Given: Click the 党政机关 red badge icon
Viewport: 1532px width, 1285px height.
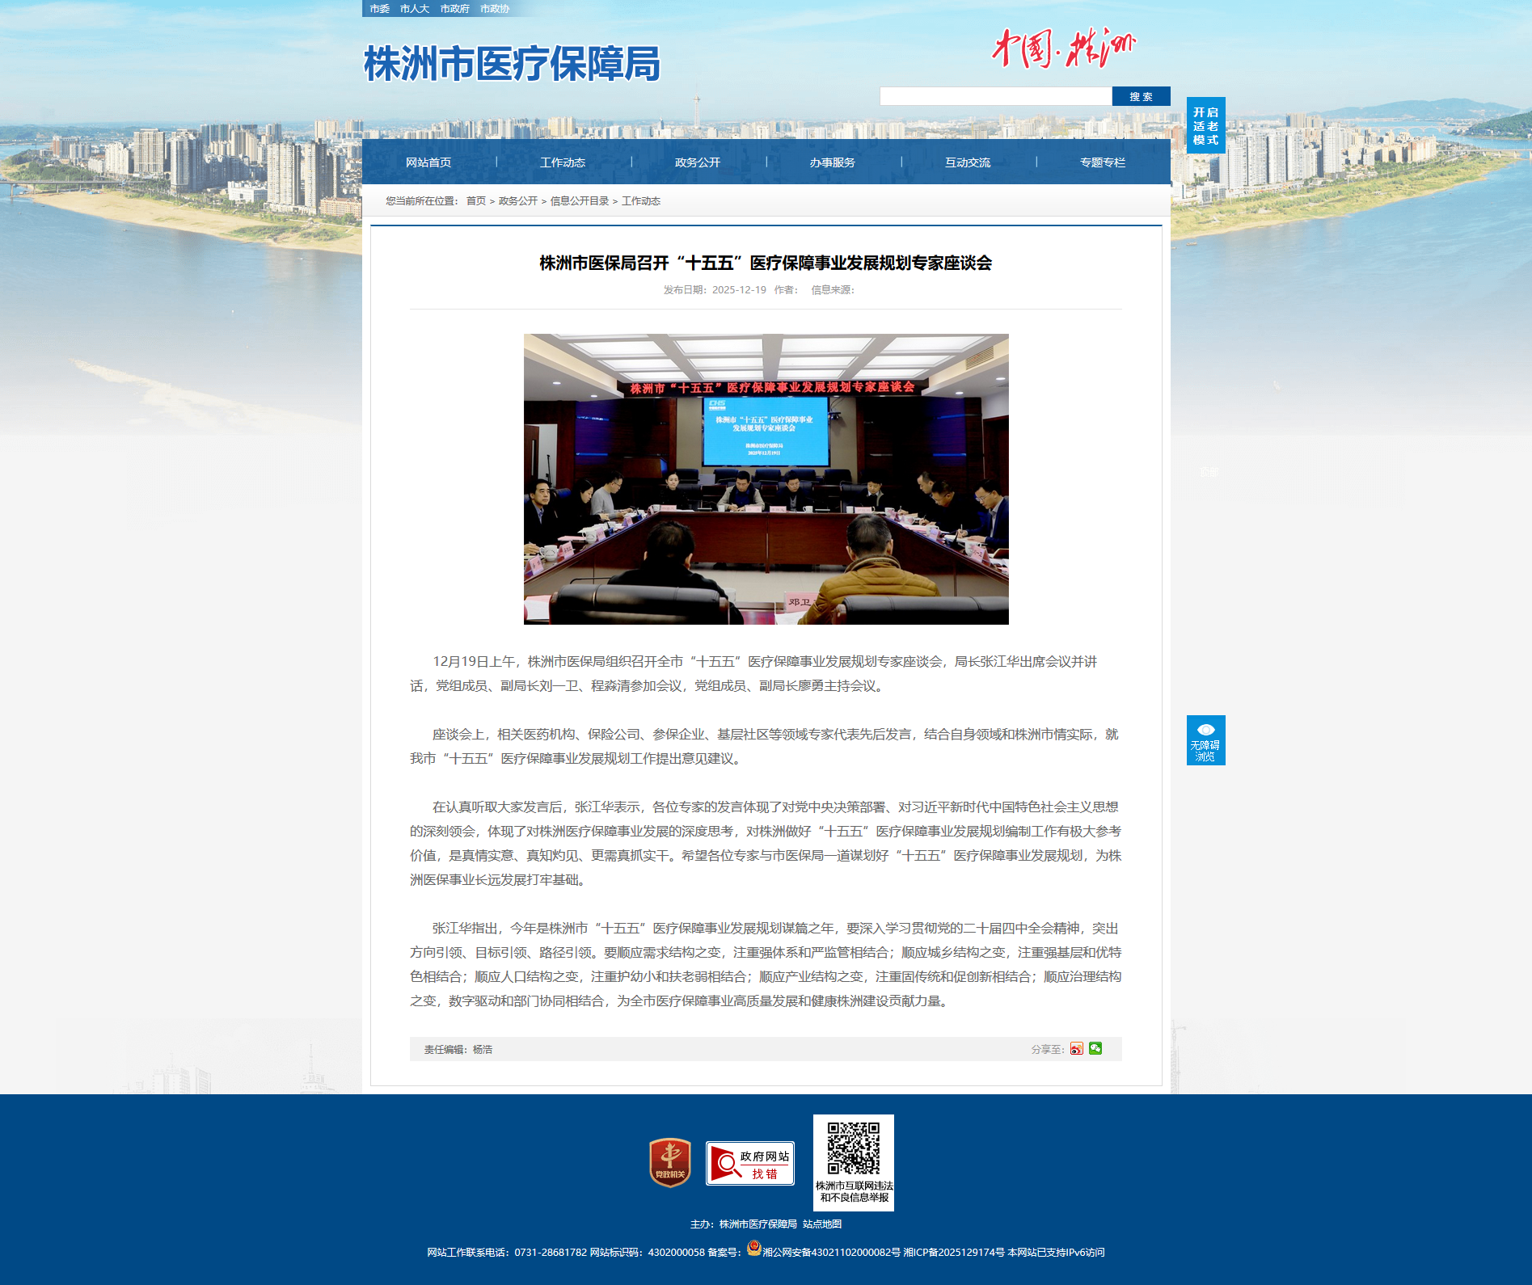Looking at the screenshot, I should tap(669, 1163).
